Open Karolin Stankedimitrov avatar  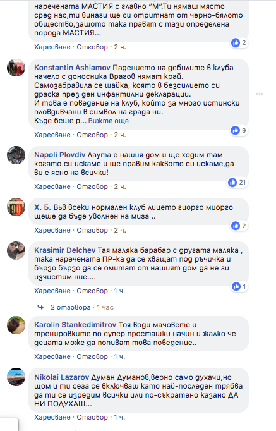click(x=16, y=325)
